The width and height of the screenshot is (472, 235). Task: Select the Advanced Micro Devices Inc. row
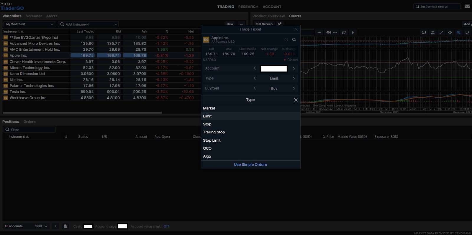[101, 44]
